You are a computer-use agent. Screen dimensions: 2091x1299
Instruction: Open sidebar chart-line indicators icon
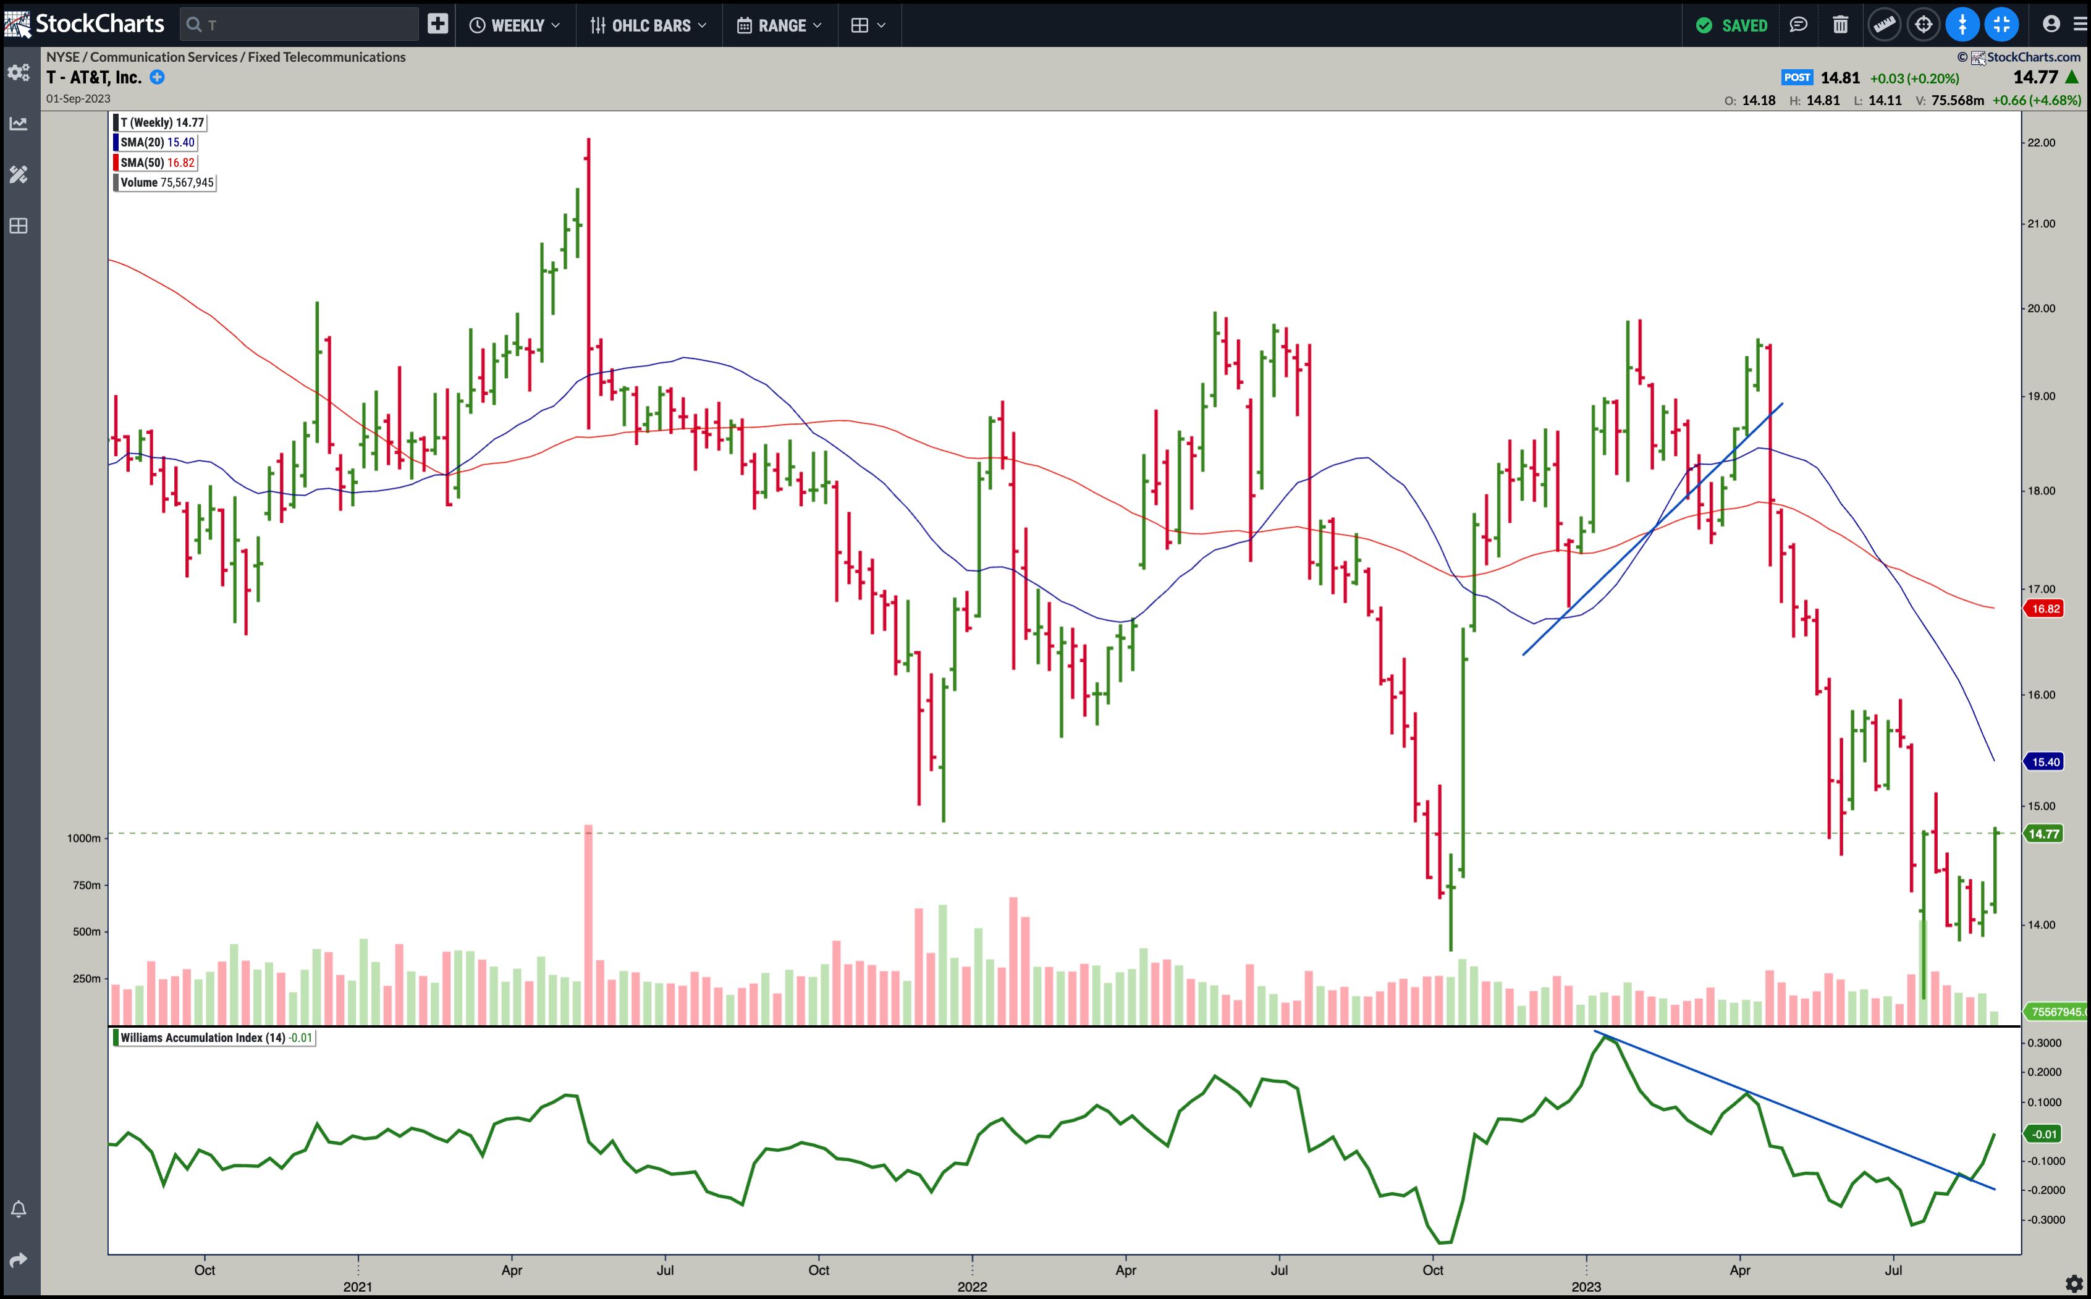pos(18,124)
